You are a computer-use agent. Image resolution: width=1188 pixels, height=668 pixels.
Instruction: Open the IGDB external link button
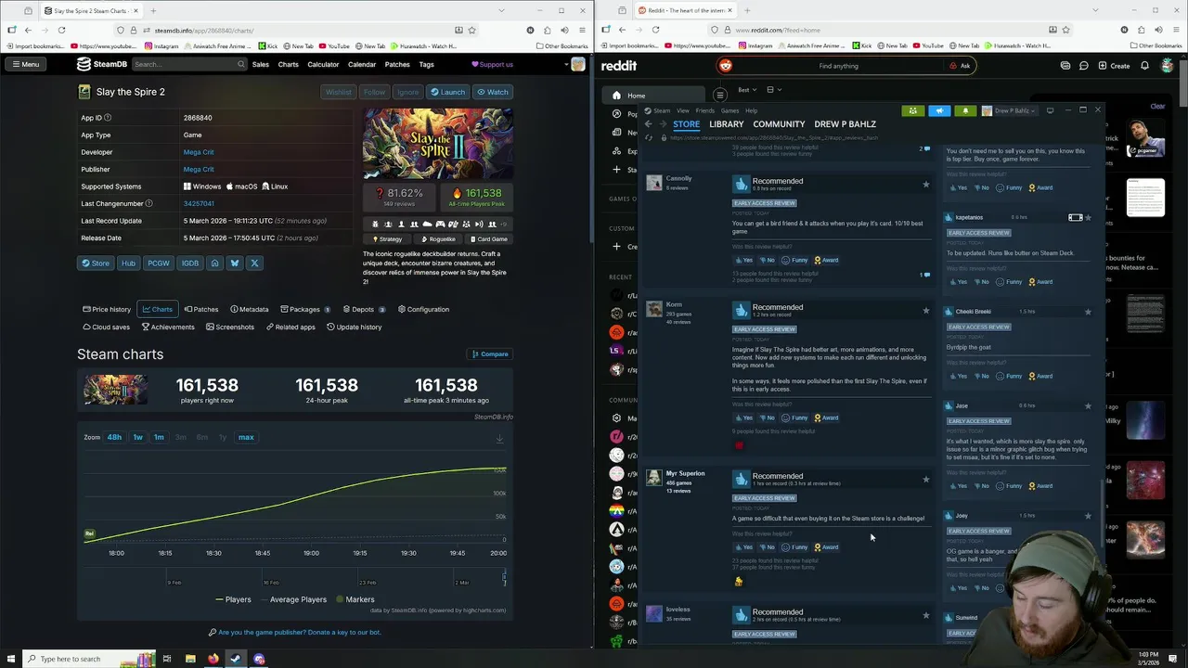190,263
